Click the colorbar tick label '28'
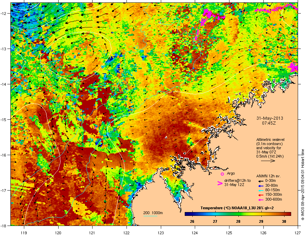 [x=238, y=221]
